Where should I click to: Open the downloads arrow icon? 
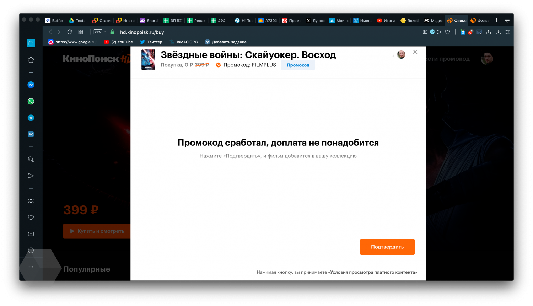499,32
